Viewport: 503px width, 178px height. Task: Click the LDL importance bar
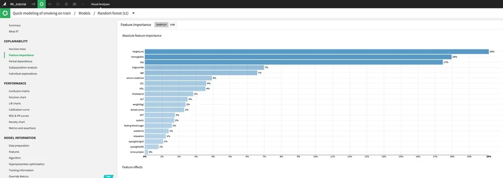tap(175, 83)
